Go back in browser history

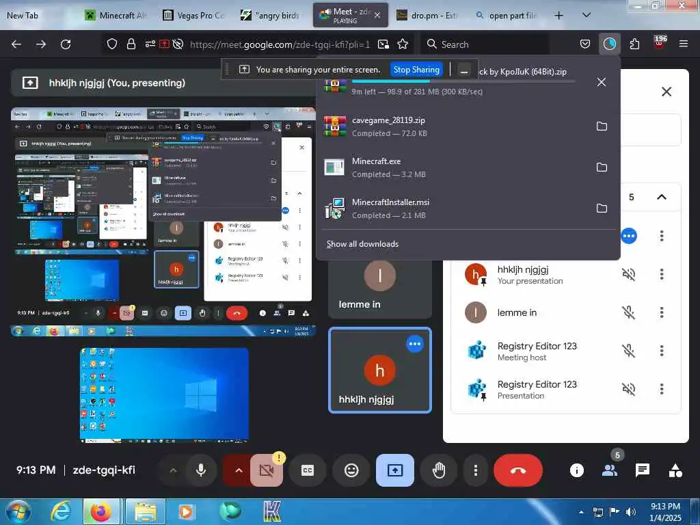16,44
